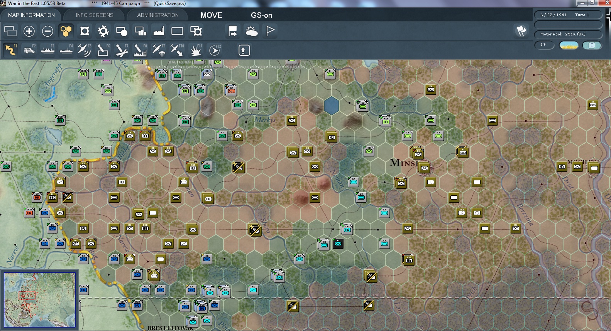Zoom out with the minus icon

click(47, 31)
